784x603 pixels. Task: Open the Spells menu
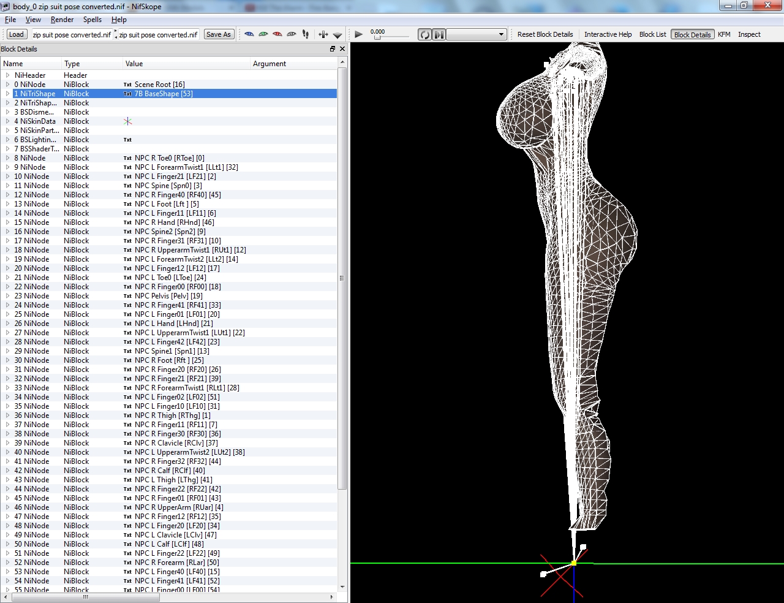(92, 20)
